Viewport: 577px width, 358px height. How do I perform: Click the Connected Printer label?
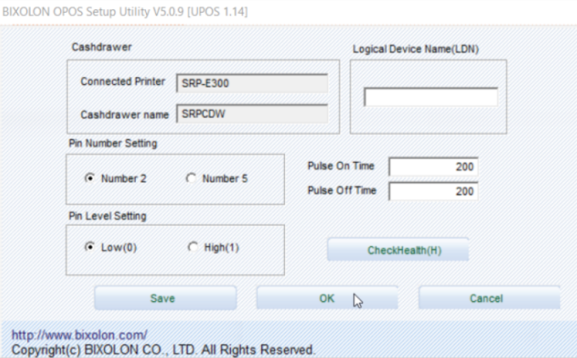point(123,81)
